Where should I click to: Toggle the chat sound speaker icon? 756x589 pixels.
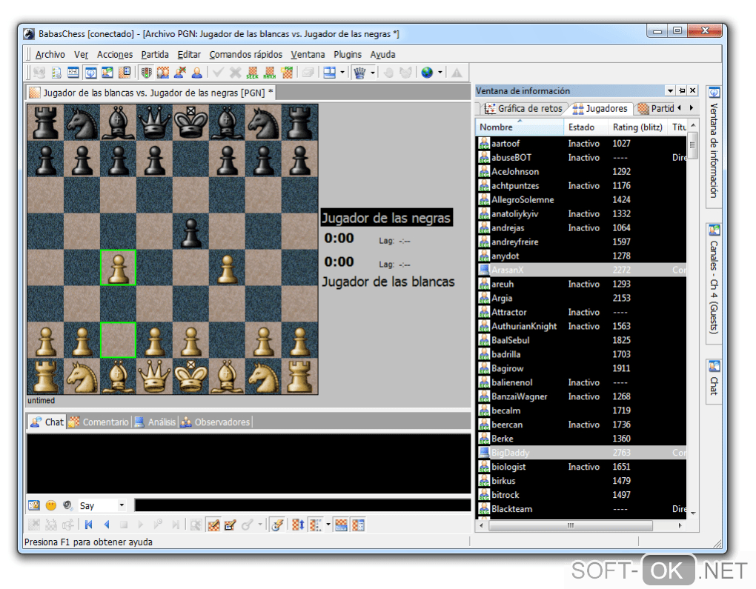point(67,505)
